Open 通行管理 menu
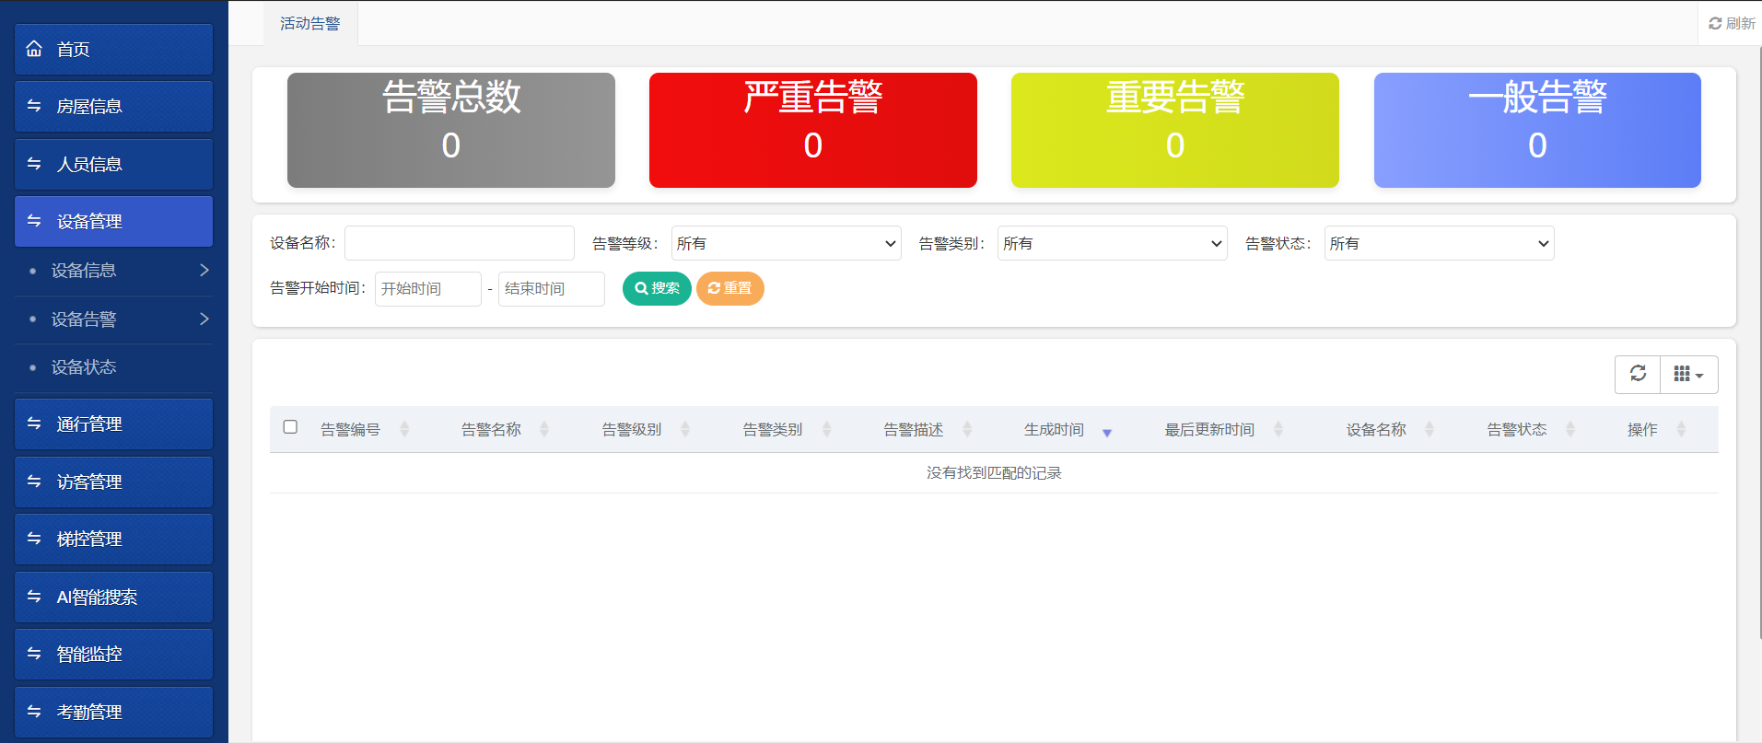1762x743 pixels. [114, 424]
